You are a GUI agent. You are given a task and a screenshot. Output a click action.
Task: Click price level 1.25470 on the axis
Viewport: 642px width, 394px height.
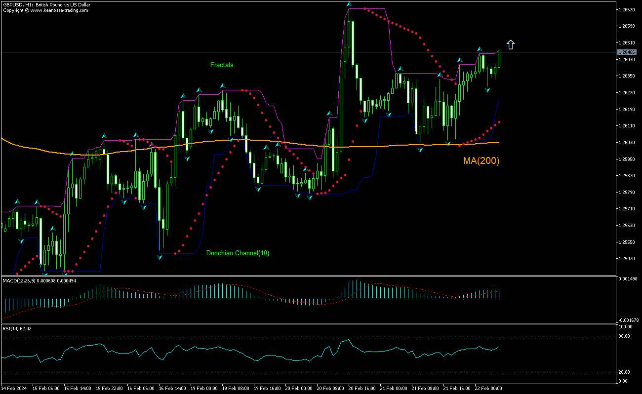tap(626, 258)
